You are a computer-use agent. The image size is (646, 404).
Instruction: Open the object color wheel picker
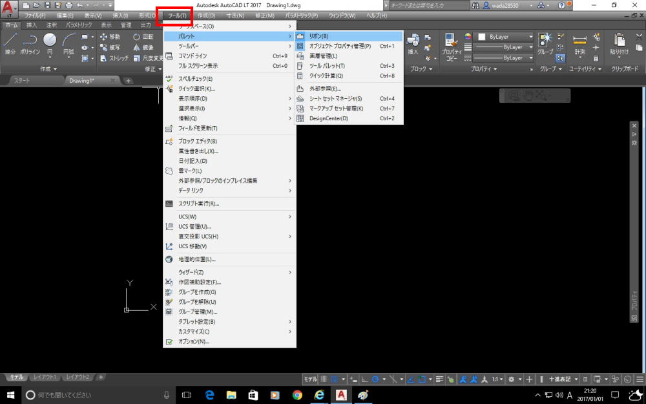coord(468,37)
